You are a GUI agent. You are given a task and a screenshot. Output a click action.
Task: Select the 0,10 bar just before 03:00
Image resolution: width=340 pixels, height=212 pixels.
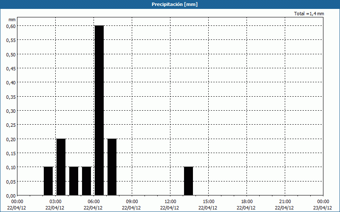48,181
